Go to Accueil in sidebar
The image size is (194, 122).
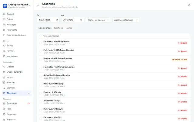tap(17, 14)
